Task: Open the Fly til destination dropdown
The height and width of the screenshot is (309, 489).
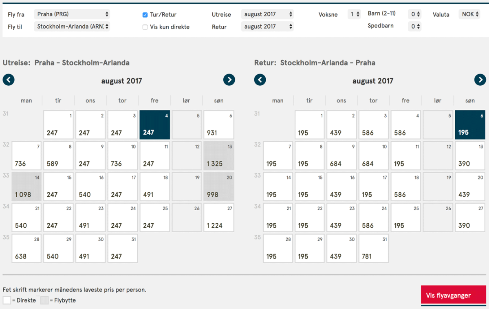Action: [72, 27]
